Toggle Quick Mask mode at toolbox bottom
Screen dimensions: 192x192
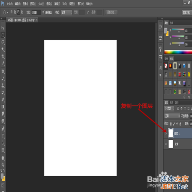click(x=3, y=185)
